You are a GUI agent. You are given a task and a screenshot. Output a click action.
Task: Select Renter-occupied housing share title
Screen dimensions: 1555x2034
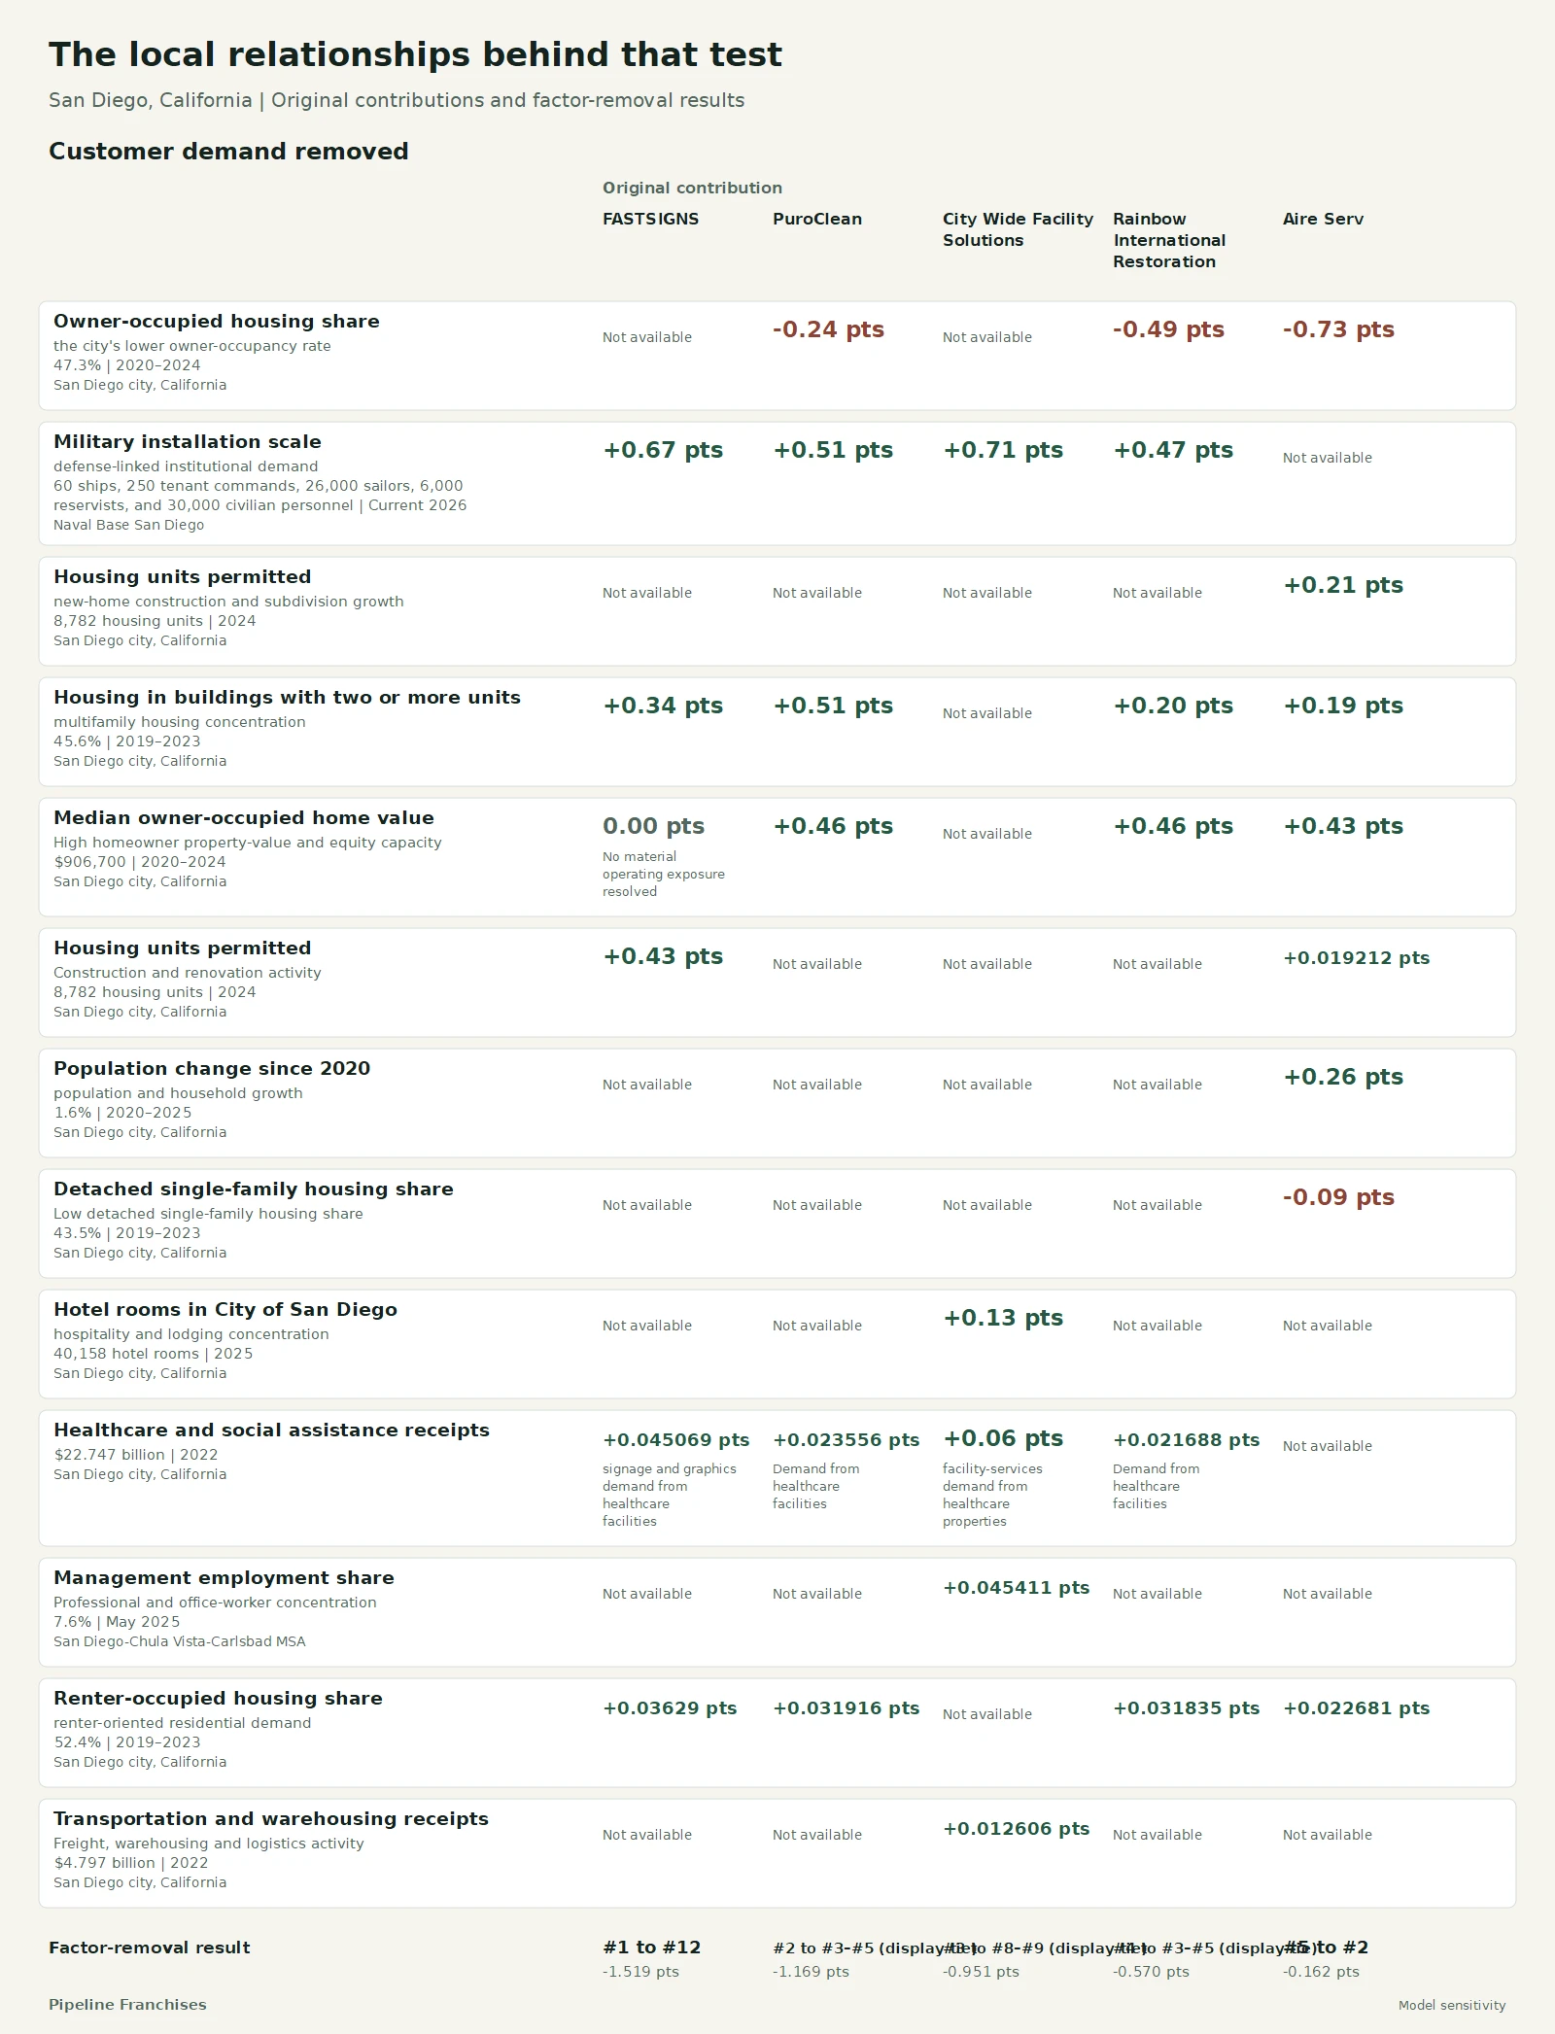pyautogui.click(x=218, y=1698)
